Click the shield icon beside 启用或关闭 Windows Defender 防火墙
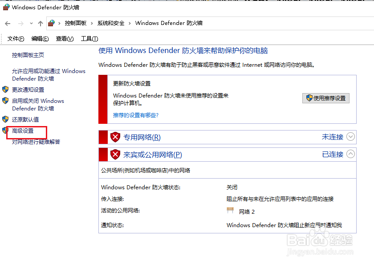Viewport: 374px width, 265px height. coord(6,101)
